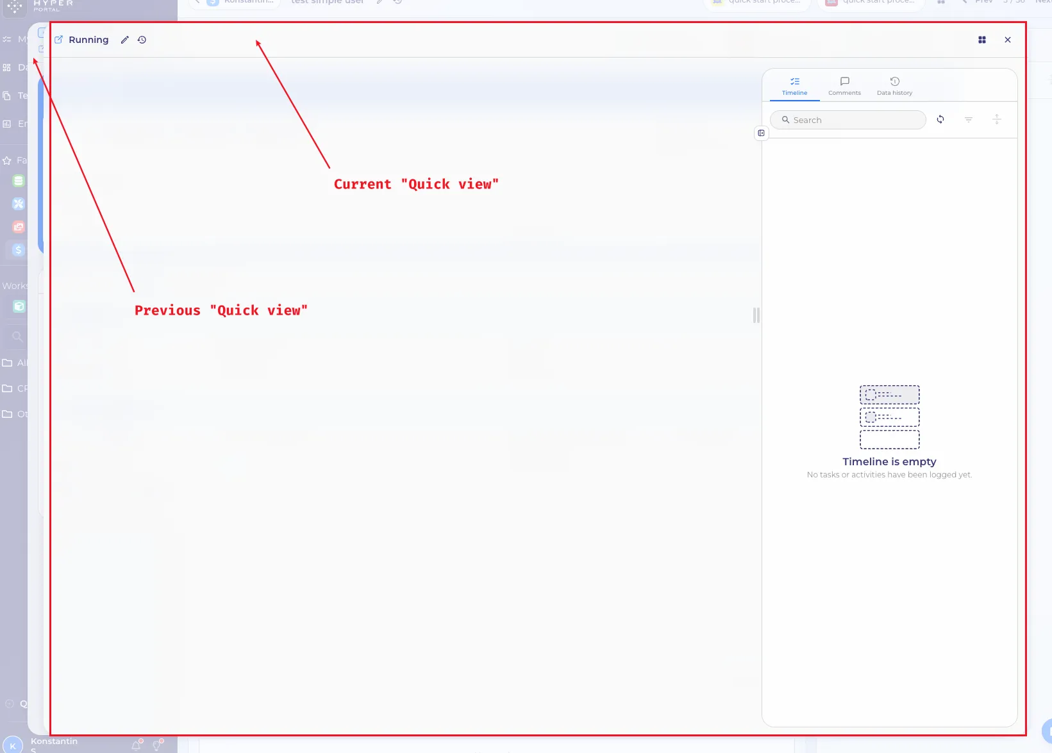This screenshot has width=1052, height=753.
Task: Open the Comments tab
Action: point(844,87)
